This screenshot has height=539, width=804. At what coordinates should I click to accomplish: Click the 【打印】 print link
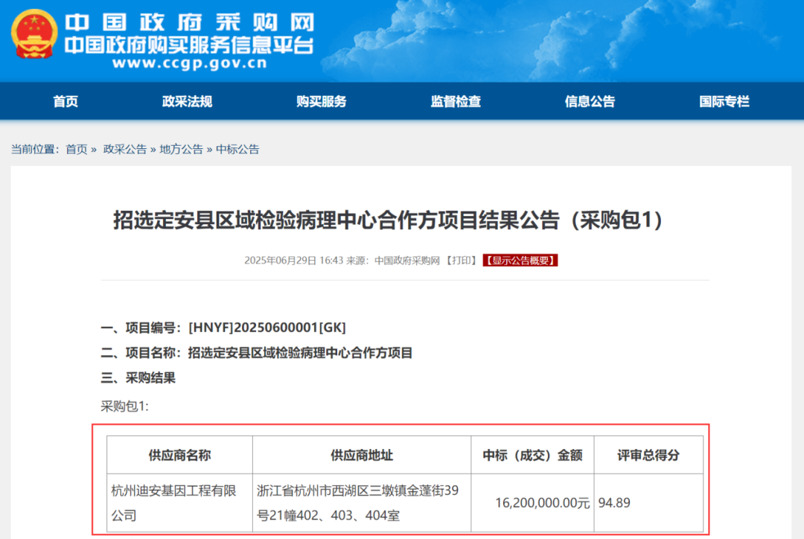462,261
